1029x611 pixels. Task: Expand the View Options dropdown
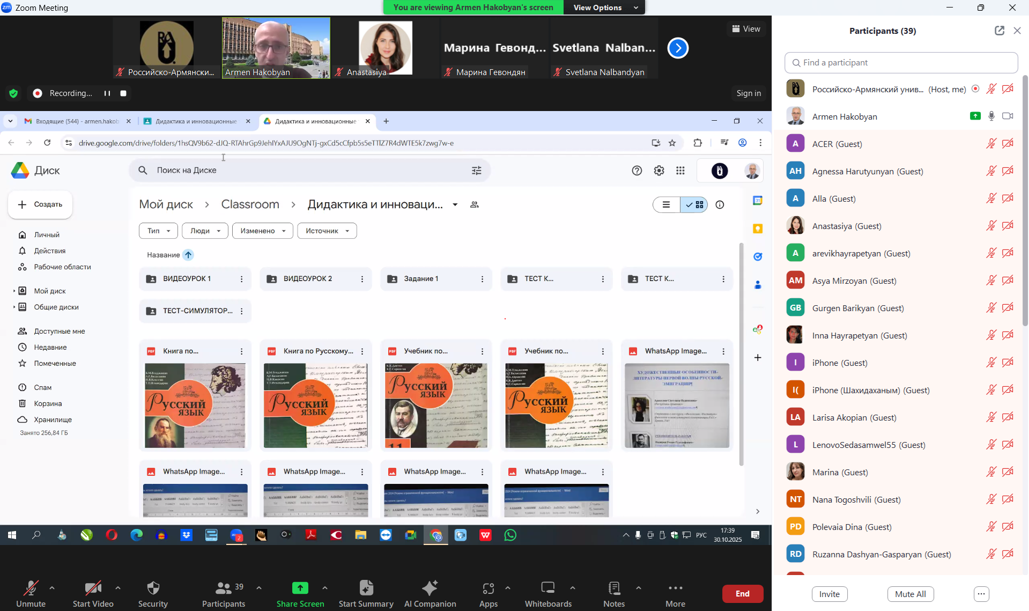tap(605, 8)
